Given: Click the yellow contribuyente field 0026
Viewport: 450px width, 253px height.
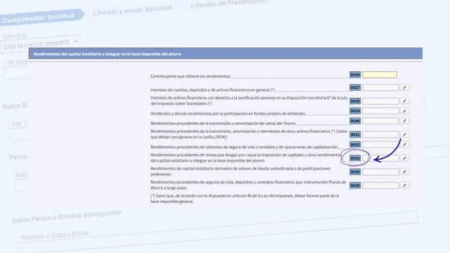Looking at the screenshot, I should pos(379,75).
